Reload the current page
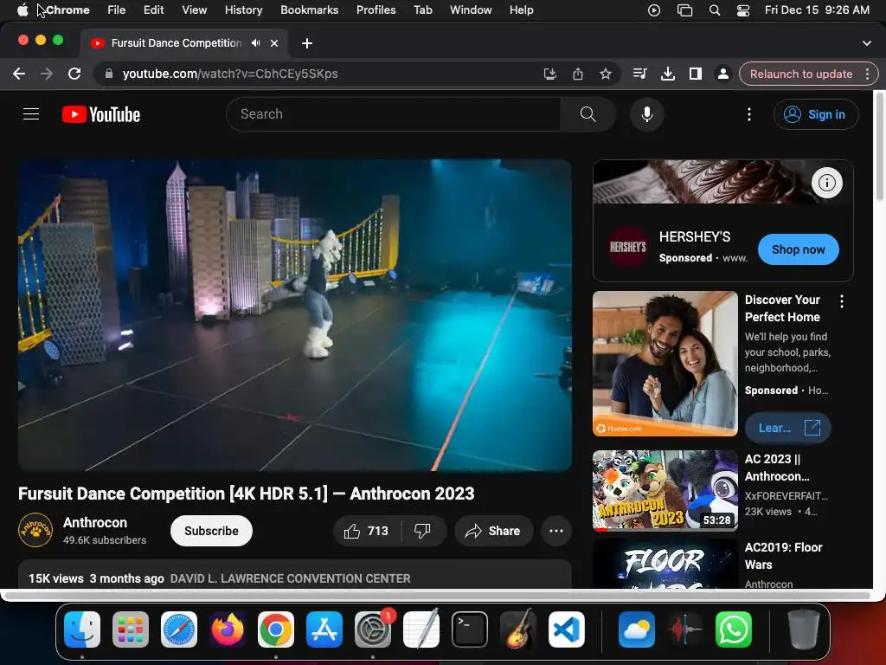The image size is (886, 665). [x=74, y=74]
